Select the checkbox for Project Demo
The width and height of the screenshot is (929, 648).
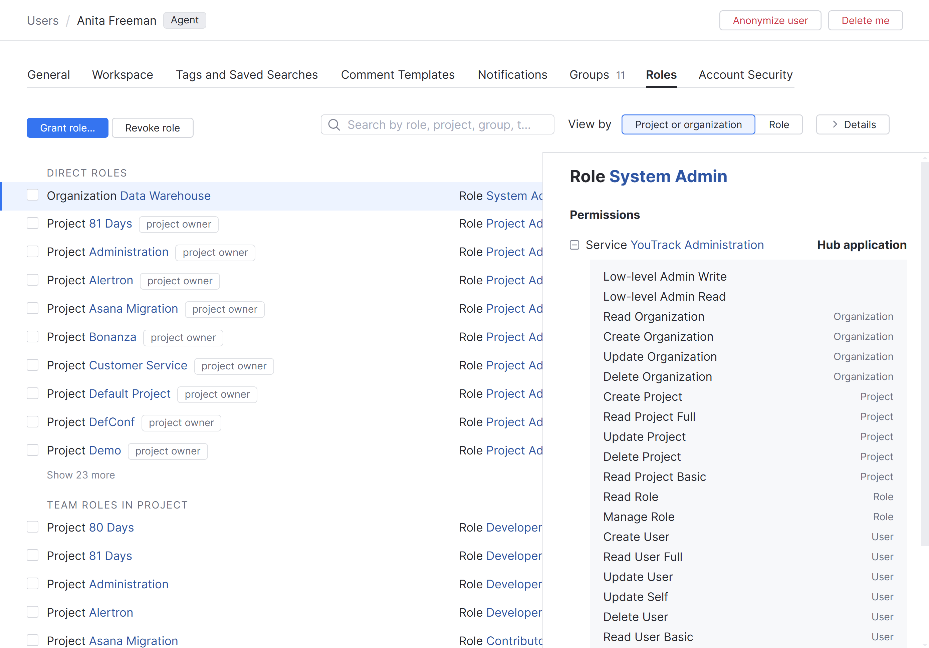(32, 450)
